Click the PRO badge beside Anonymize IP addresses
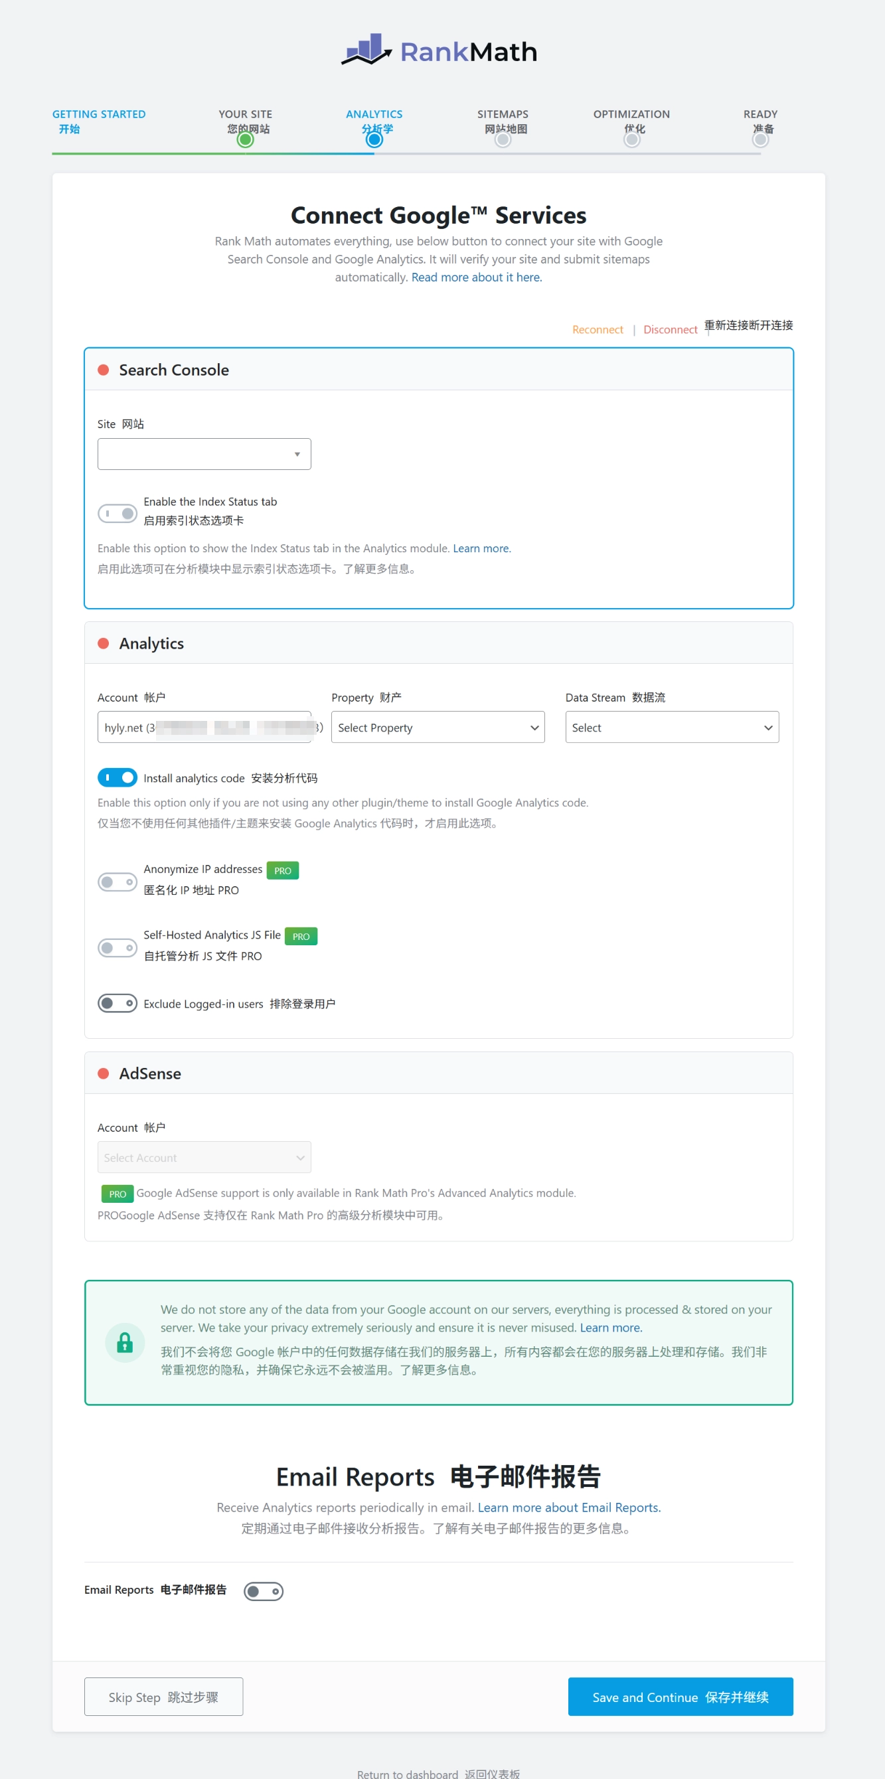The height and width of the screenshot is (1779, 885). point(283,870)
